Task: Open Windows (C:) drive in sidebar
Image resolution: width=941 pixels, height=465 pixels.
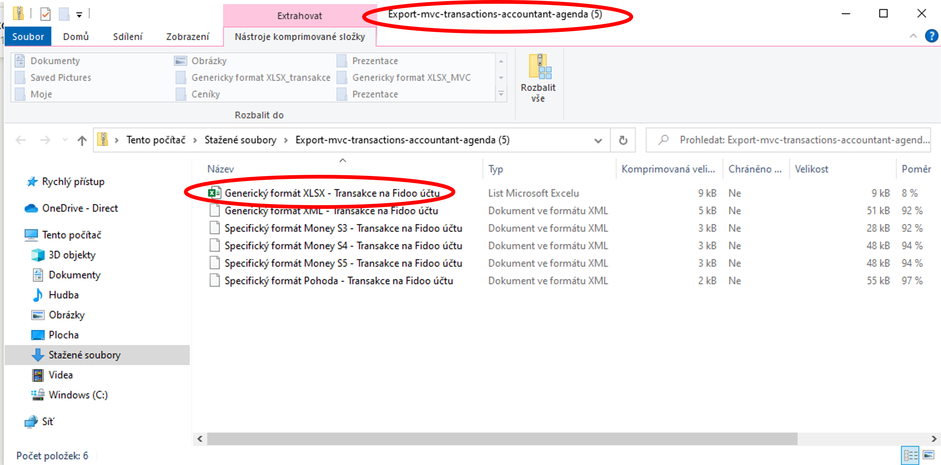Action: point(70,395)
